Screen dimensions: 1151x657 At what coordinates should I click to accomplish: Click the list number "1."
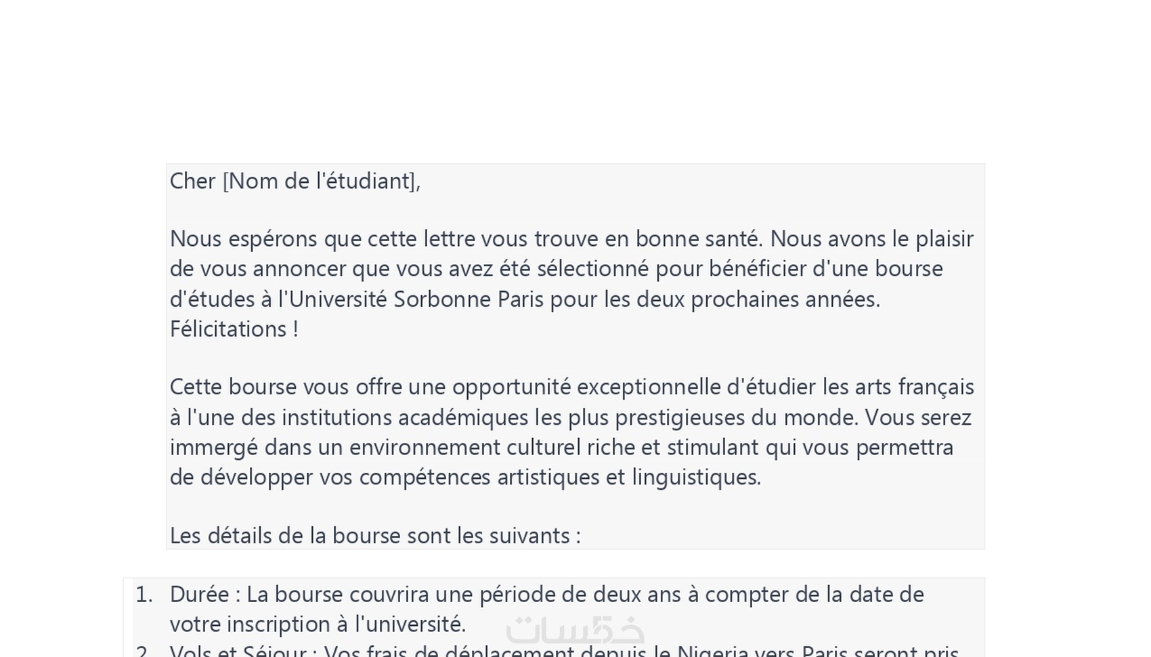coord(144,595)
